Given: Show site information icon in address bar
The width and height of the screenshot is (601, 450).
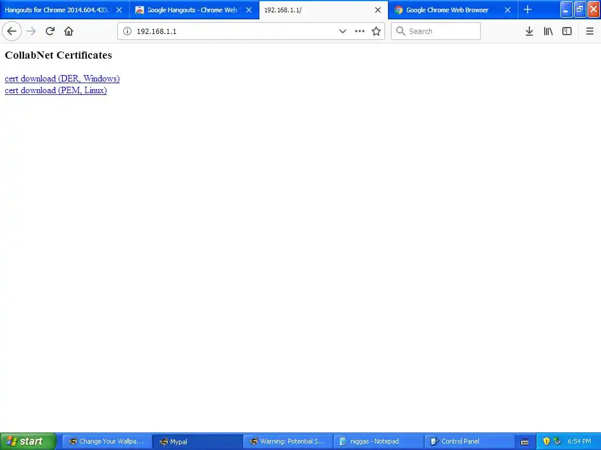Looking at the screenshot, I should coord(127,31).
